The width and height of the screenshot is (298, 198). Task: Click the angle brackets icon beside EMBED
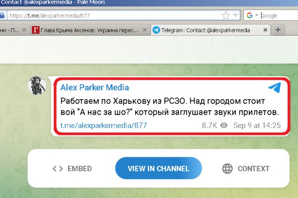tap(58, 169)
